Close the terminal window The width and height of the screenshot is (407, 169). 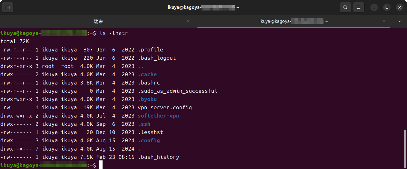(x=399, y=7)
